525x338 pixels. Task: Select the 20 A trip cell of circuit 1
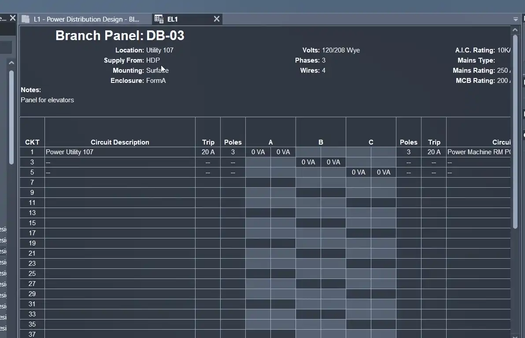[x=208, y=152]
